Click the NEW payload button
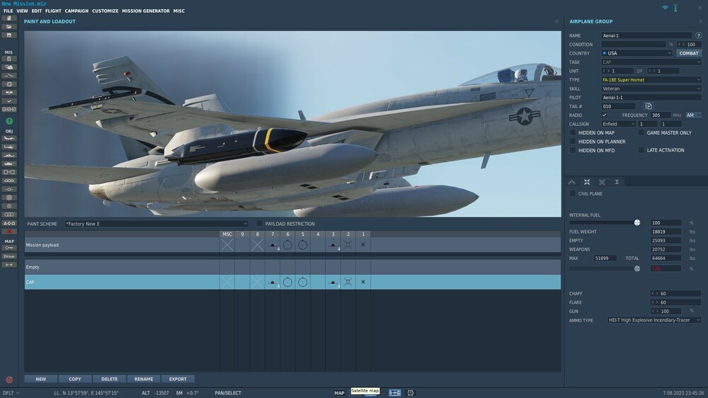The width and height of the screenshot is (708, 398). [x=40, y=379]
